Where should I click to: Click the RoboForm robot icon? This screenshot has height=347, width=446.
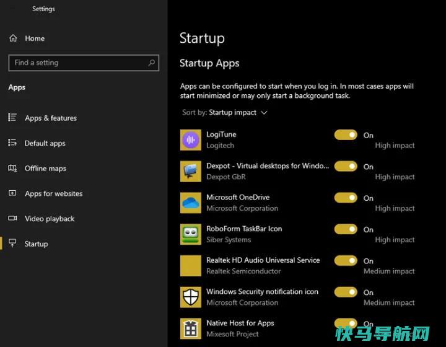click(191, 234)
